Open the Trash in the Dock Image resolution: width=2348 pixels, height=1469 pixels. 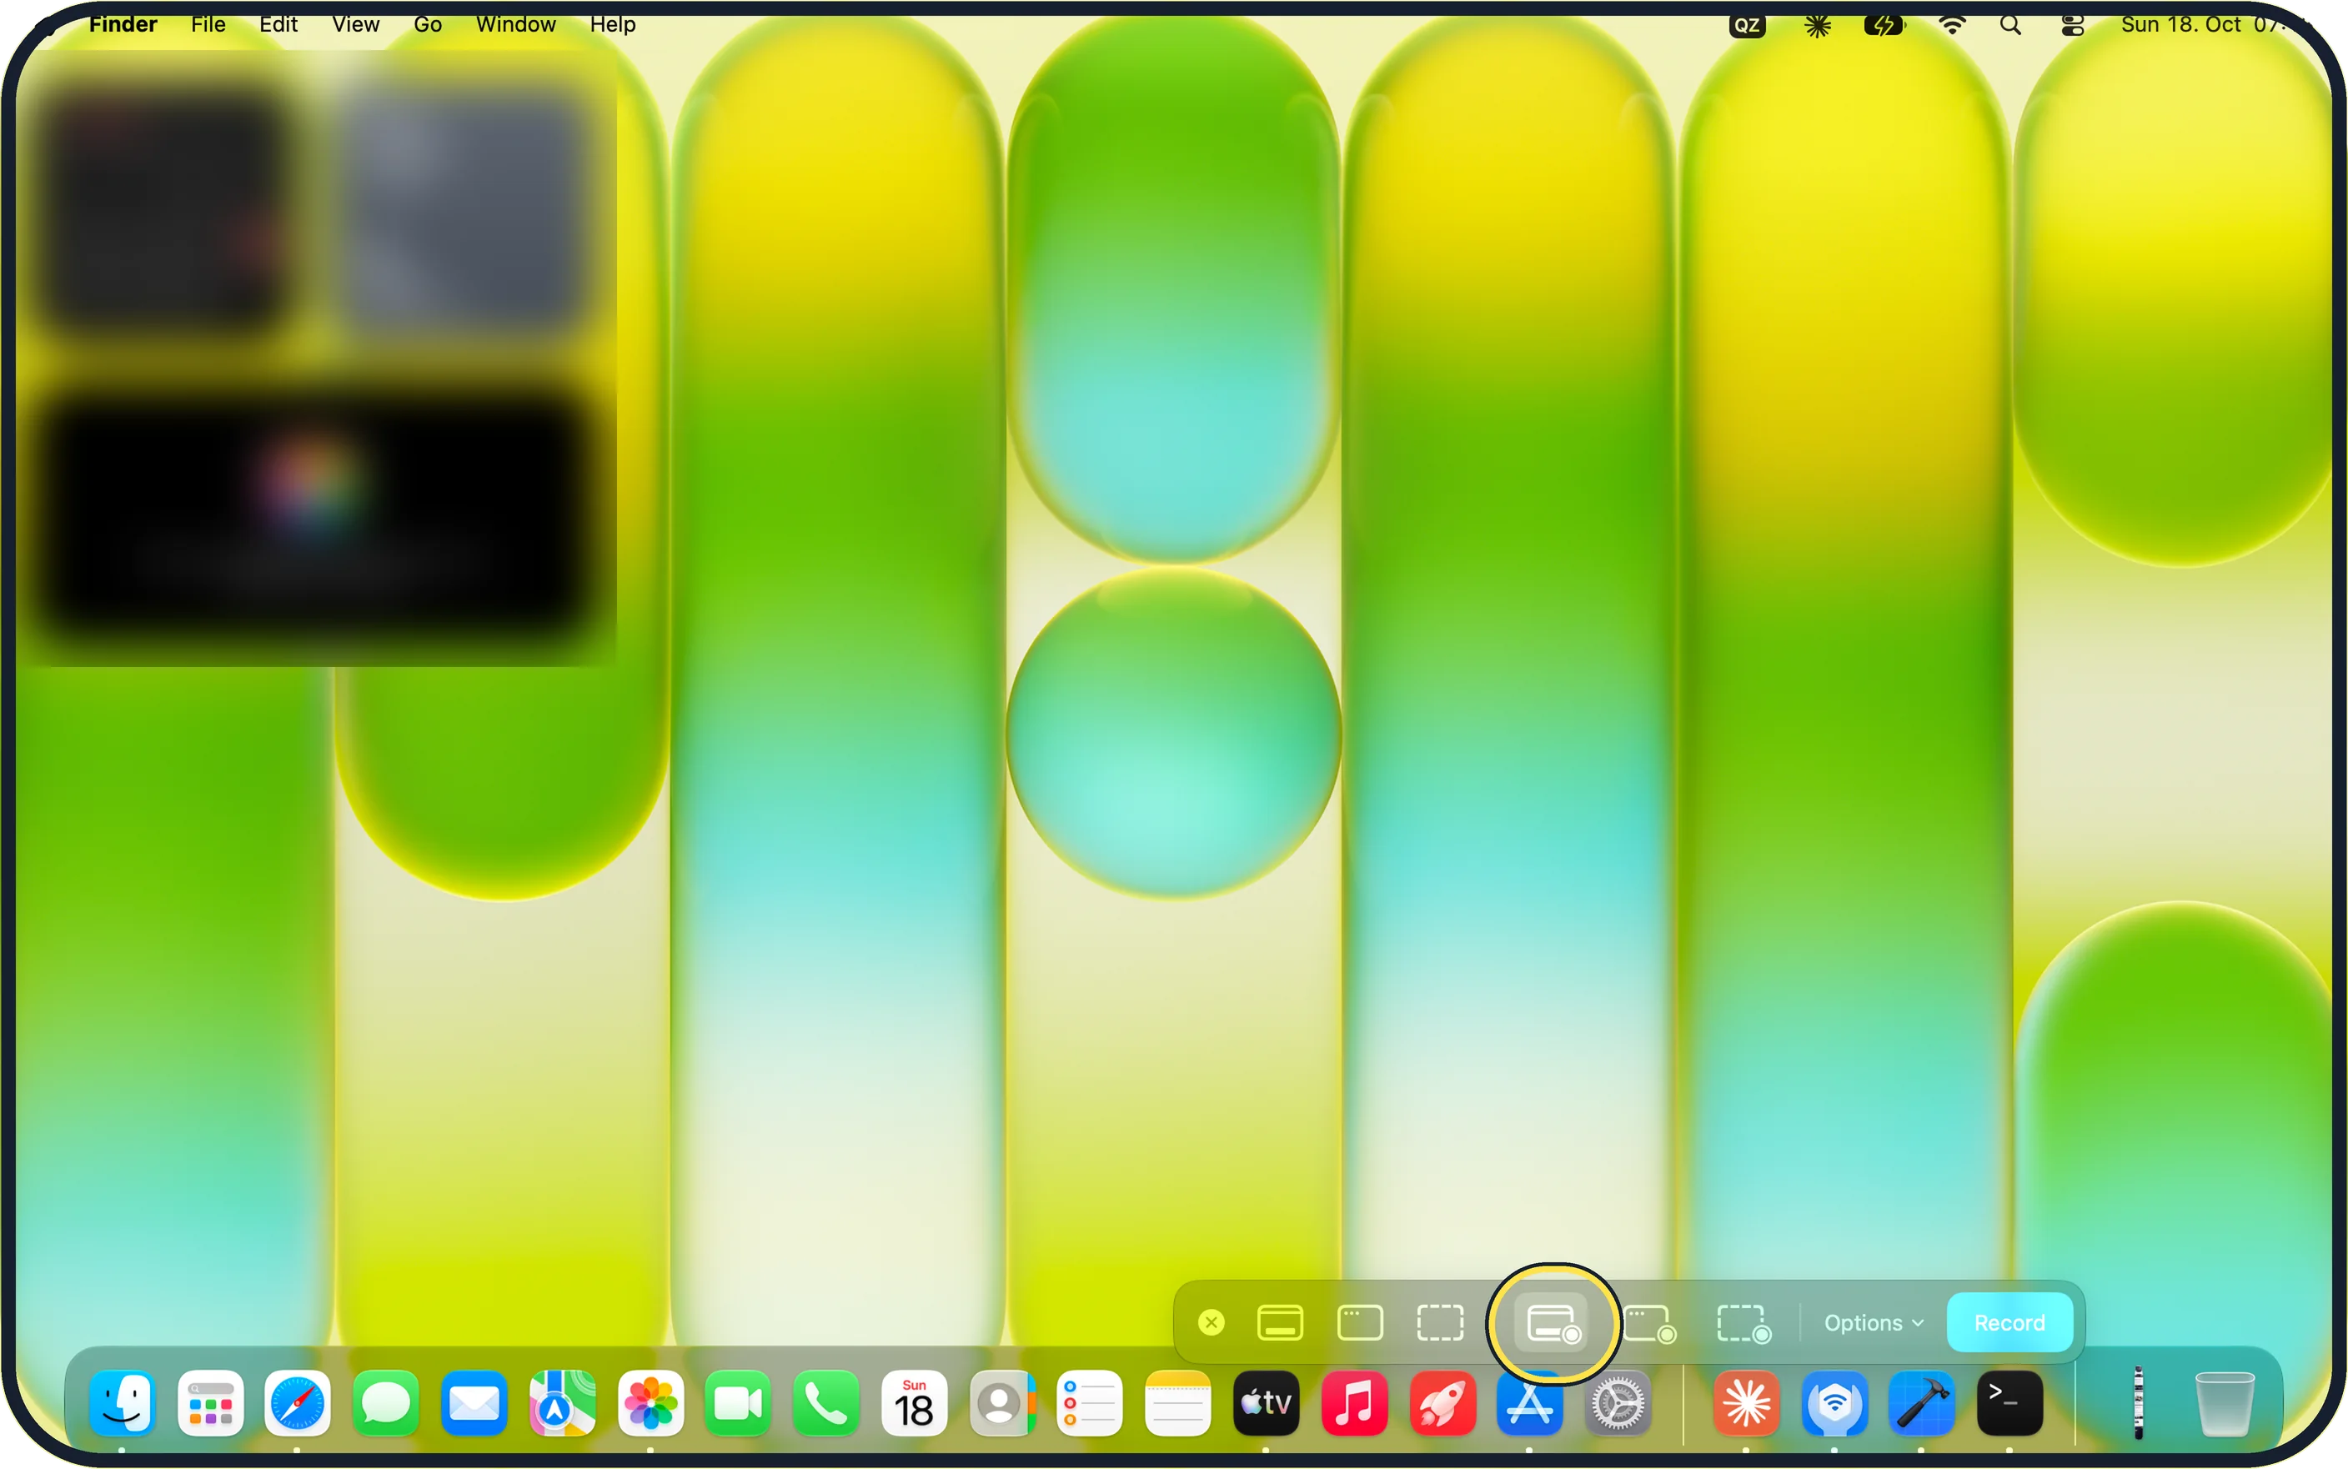point(2224,1402)
